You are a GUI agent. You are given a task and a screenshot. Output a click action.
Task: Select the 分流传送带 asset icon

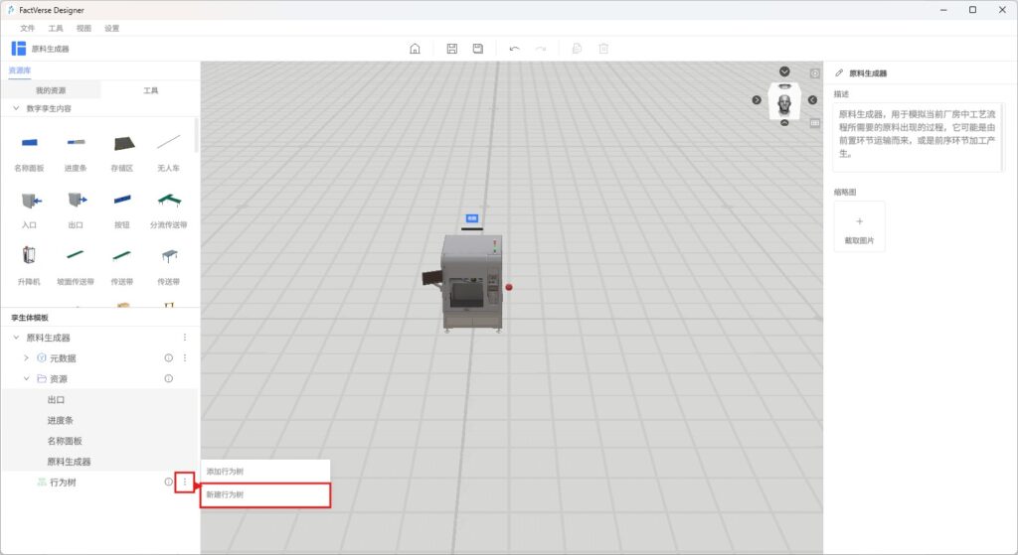point(168,200)
